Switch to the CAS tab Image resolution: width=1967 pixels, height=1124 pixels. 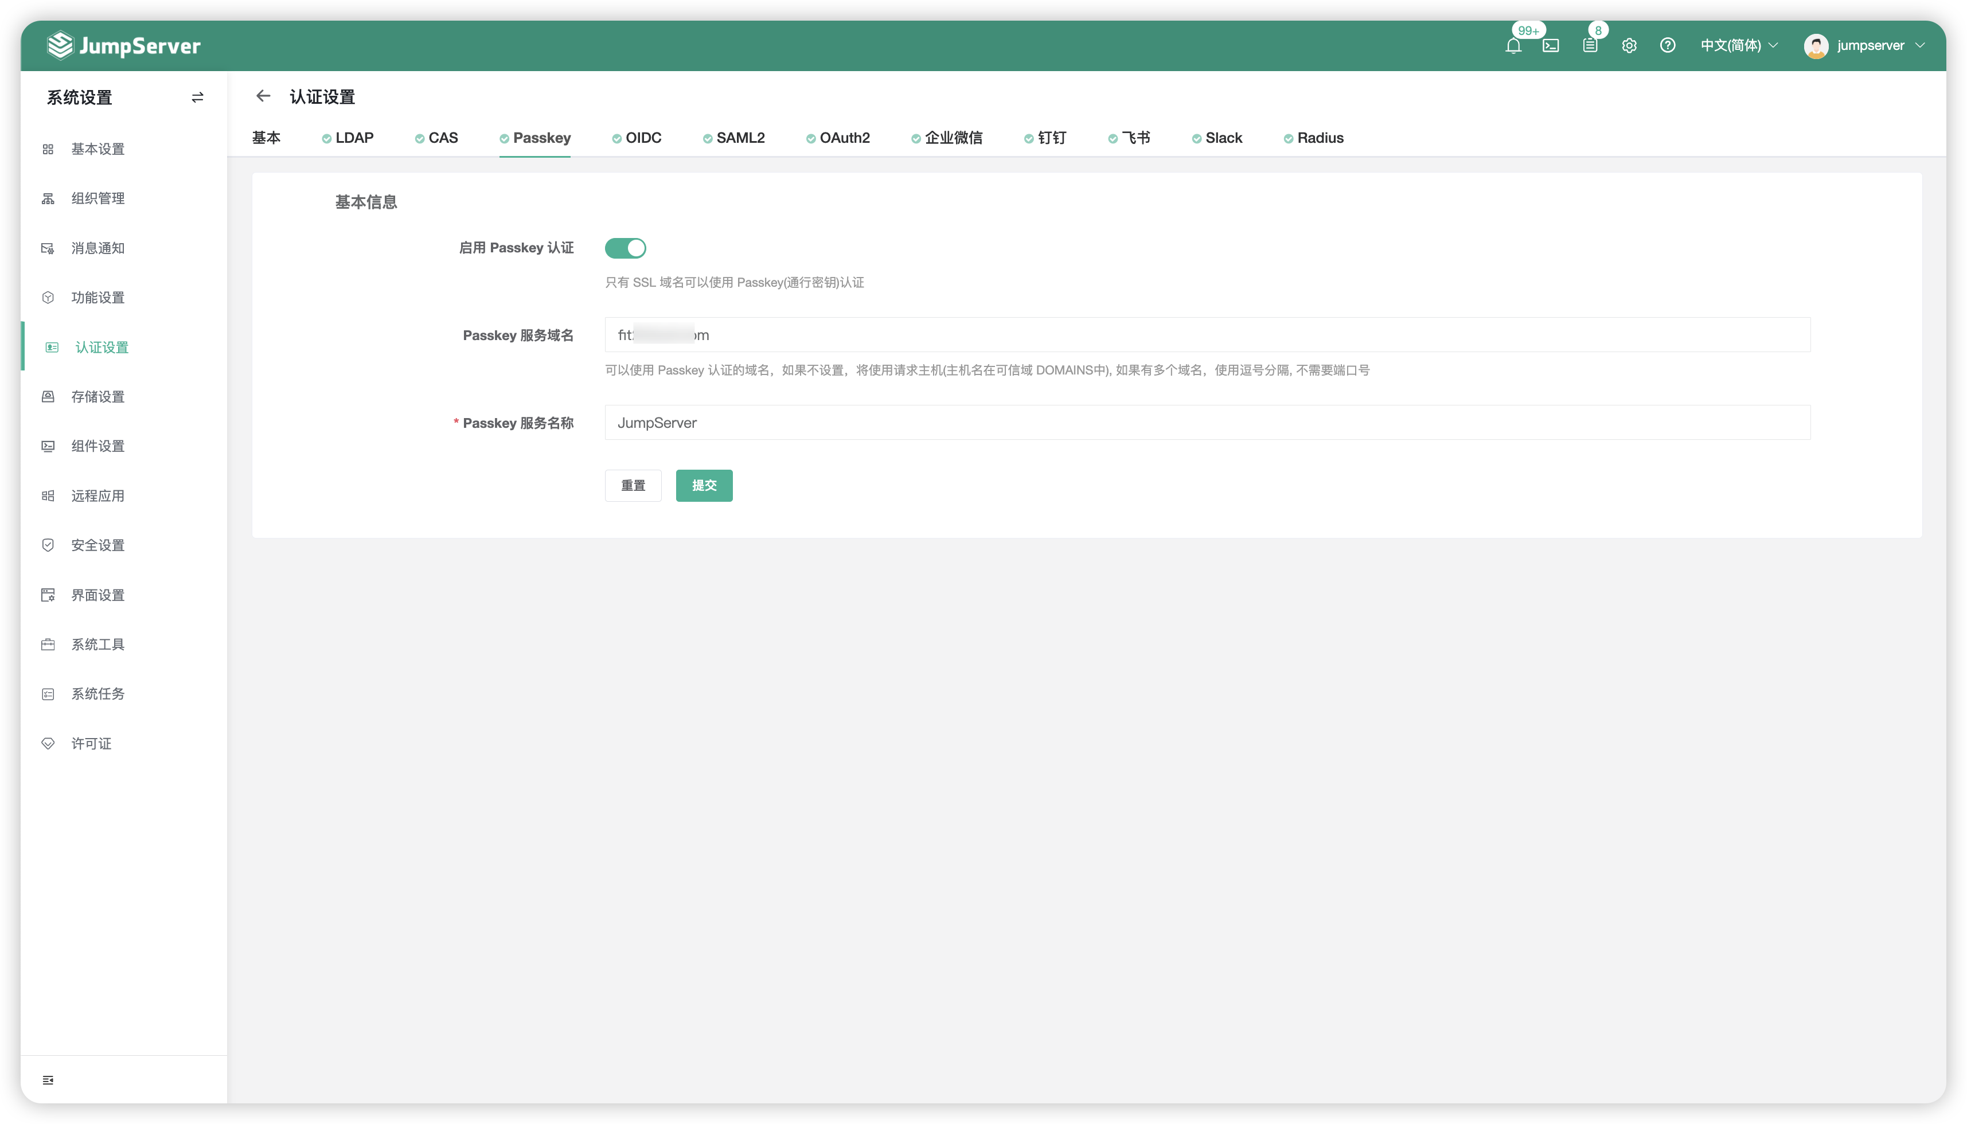436,138
